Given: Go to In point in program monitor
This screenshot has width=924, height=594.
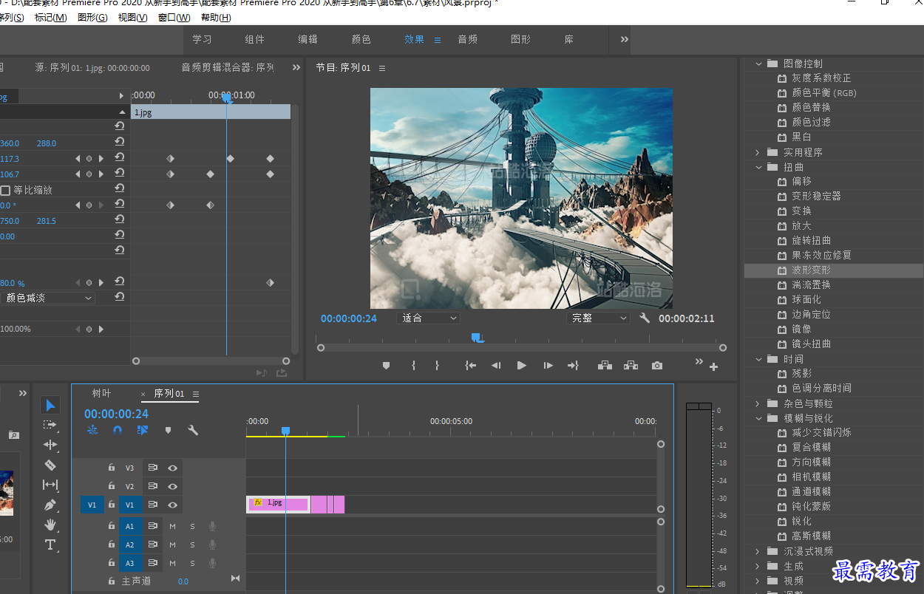Looking at the screenshot, I should click(x=470, y=365).
